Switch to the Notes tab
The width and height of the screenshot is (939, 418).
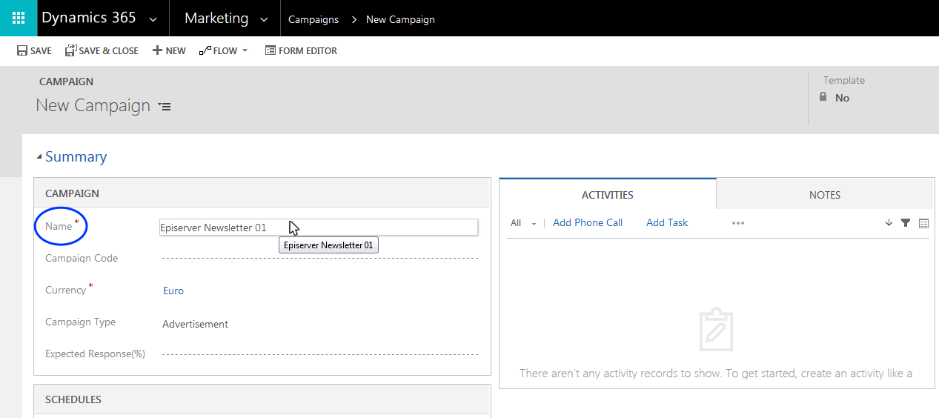(824, 195)
